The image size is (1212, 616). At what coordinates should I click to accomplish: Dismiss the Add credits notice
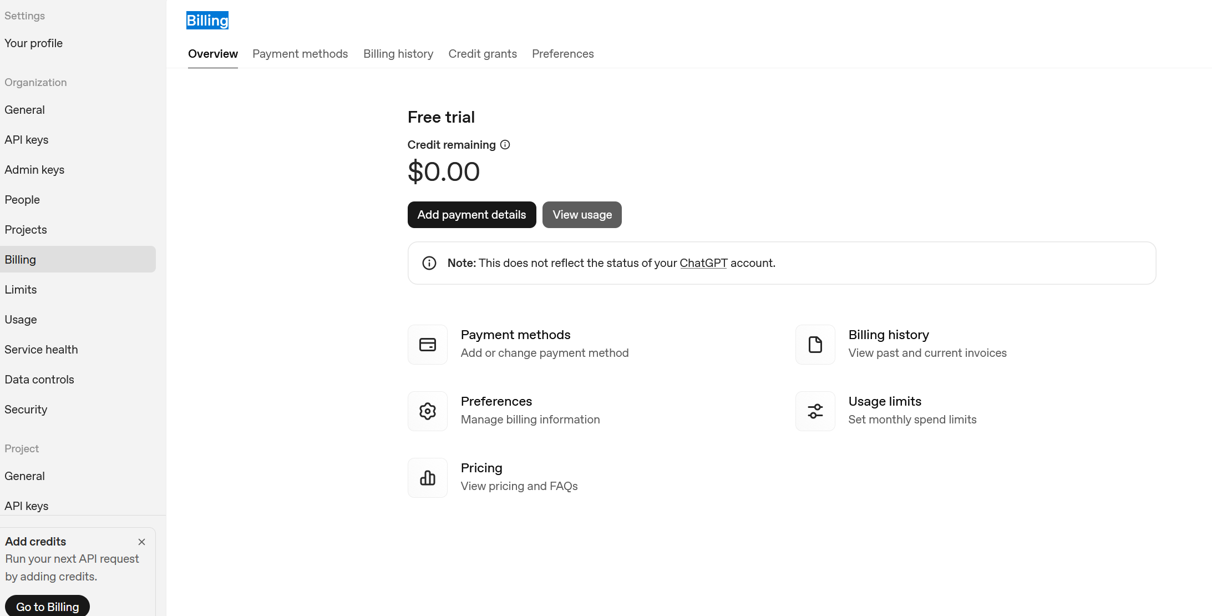click(141, 542)
